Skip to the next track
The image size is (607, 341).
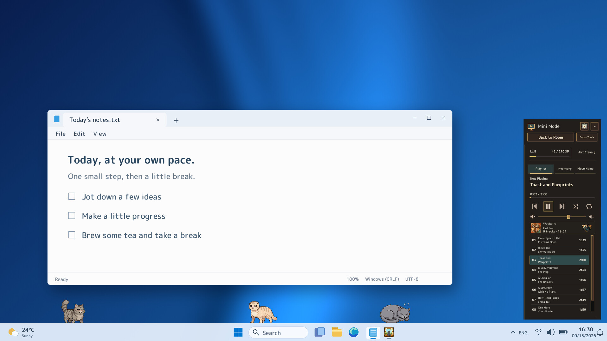562,206
